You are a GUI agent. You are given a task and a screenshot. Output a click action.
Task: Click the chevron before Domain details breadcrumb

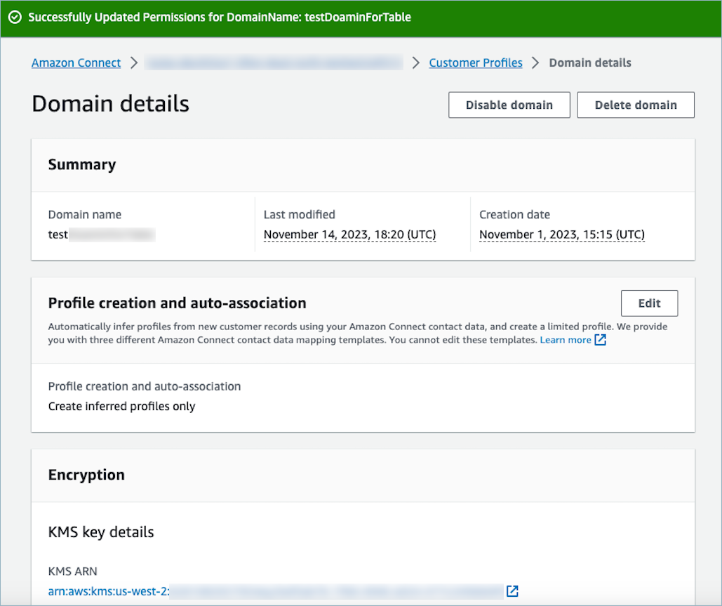coord(536,63)
